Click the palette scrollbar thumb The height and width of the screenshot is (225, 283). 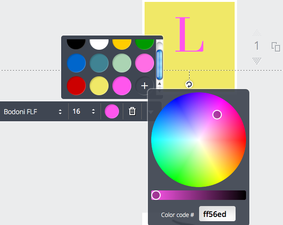(x=159, y=65)
